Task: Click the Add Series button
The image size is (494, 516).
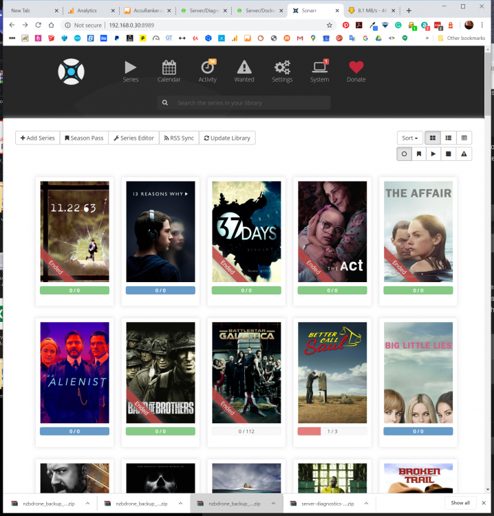Action: click(x=38, y=138)
